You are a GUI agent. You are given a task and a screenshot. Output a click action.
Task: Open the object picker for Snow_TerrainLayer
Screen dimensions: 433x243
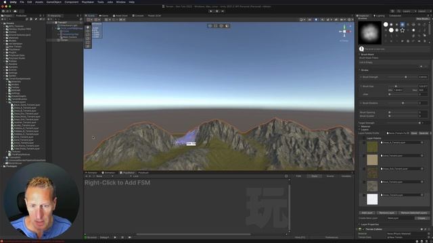tap(422, 195)
